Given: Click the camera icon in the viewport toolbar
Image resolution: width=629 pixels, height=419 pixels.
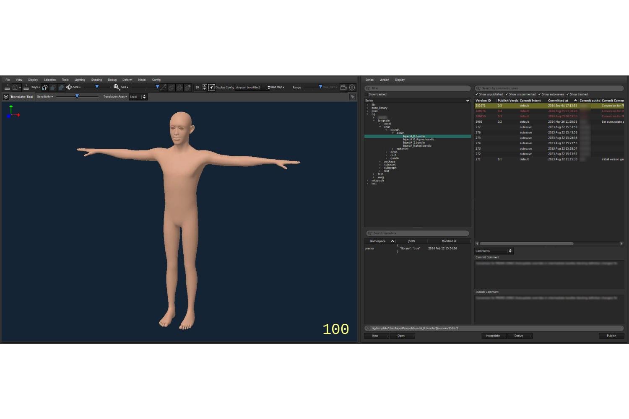Looking at the screenshot, I should tap(343, 87).
